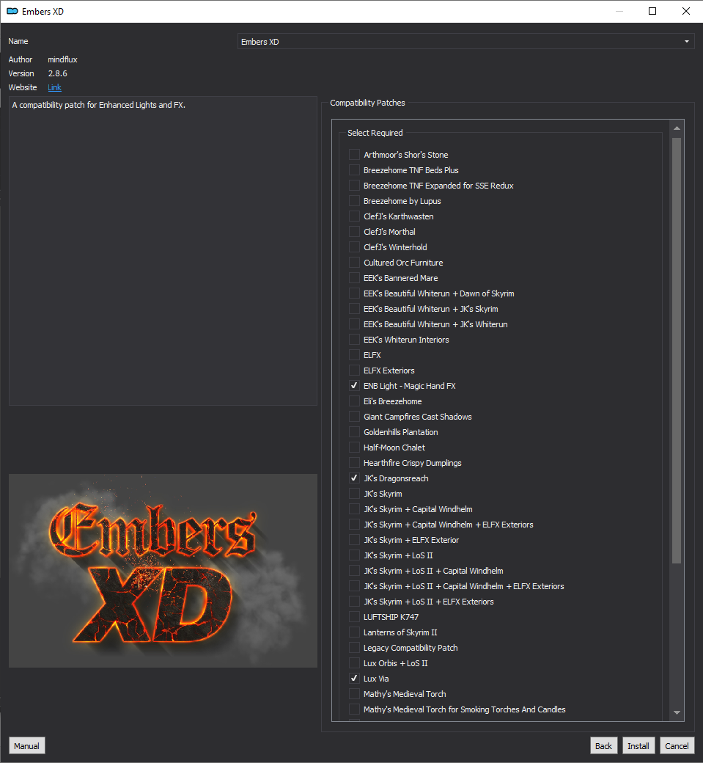Click the Manual button
703x763 pixels.
[x=26, y=746]
